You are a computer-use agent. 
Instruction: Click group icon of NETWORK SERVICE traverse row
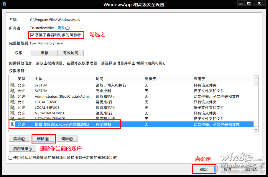tap(12, 113)
